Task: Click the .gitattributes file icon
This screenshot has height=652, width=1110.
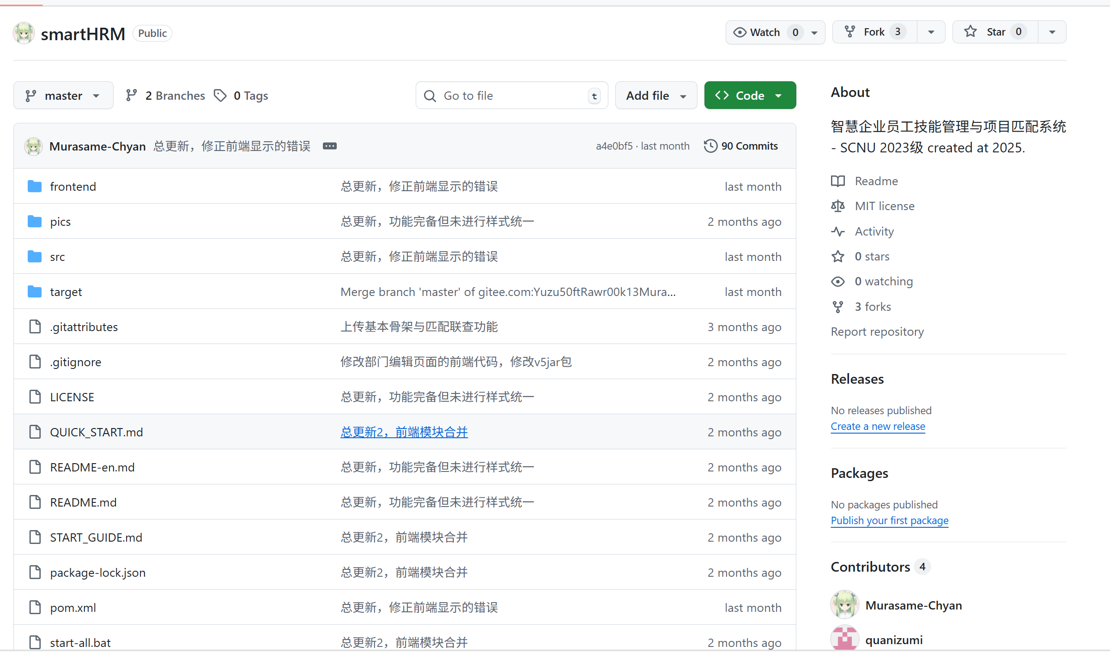Action: 35,327
